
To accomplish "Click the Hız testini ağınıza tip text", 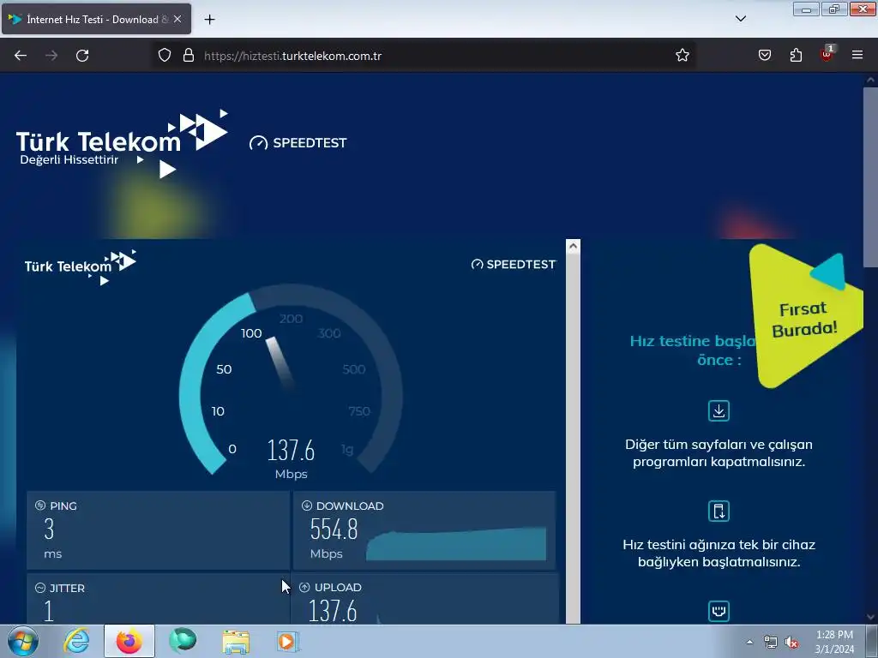I will point(719,553).
